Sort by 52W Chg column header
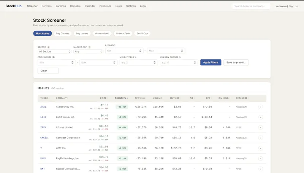The image size is (304, 173). coord(140,98)
